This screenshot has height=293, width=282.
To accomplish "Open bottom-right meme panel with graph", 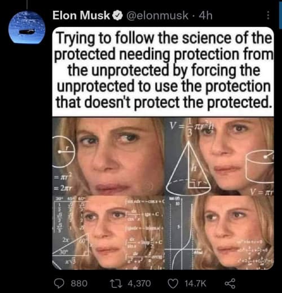I will [x=219, y=233].
